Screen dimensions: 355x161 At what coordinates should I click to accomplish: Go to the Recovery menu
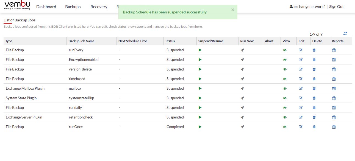(x=99, y=7)
